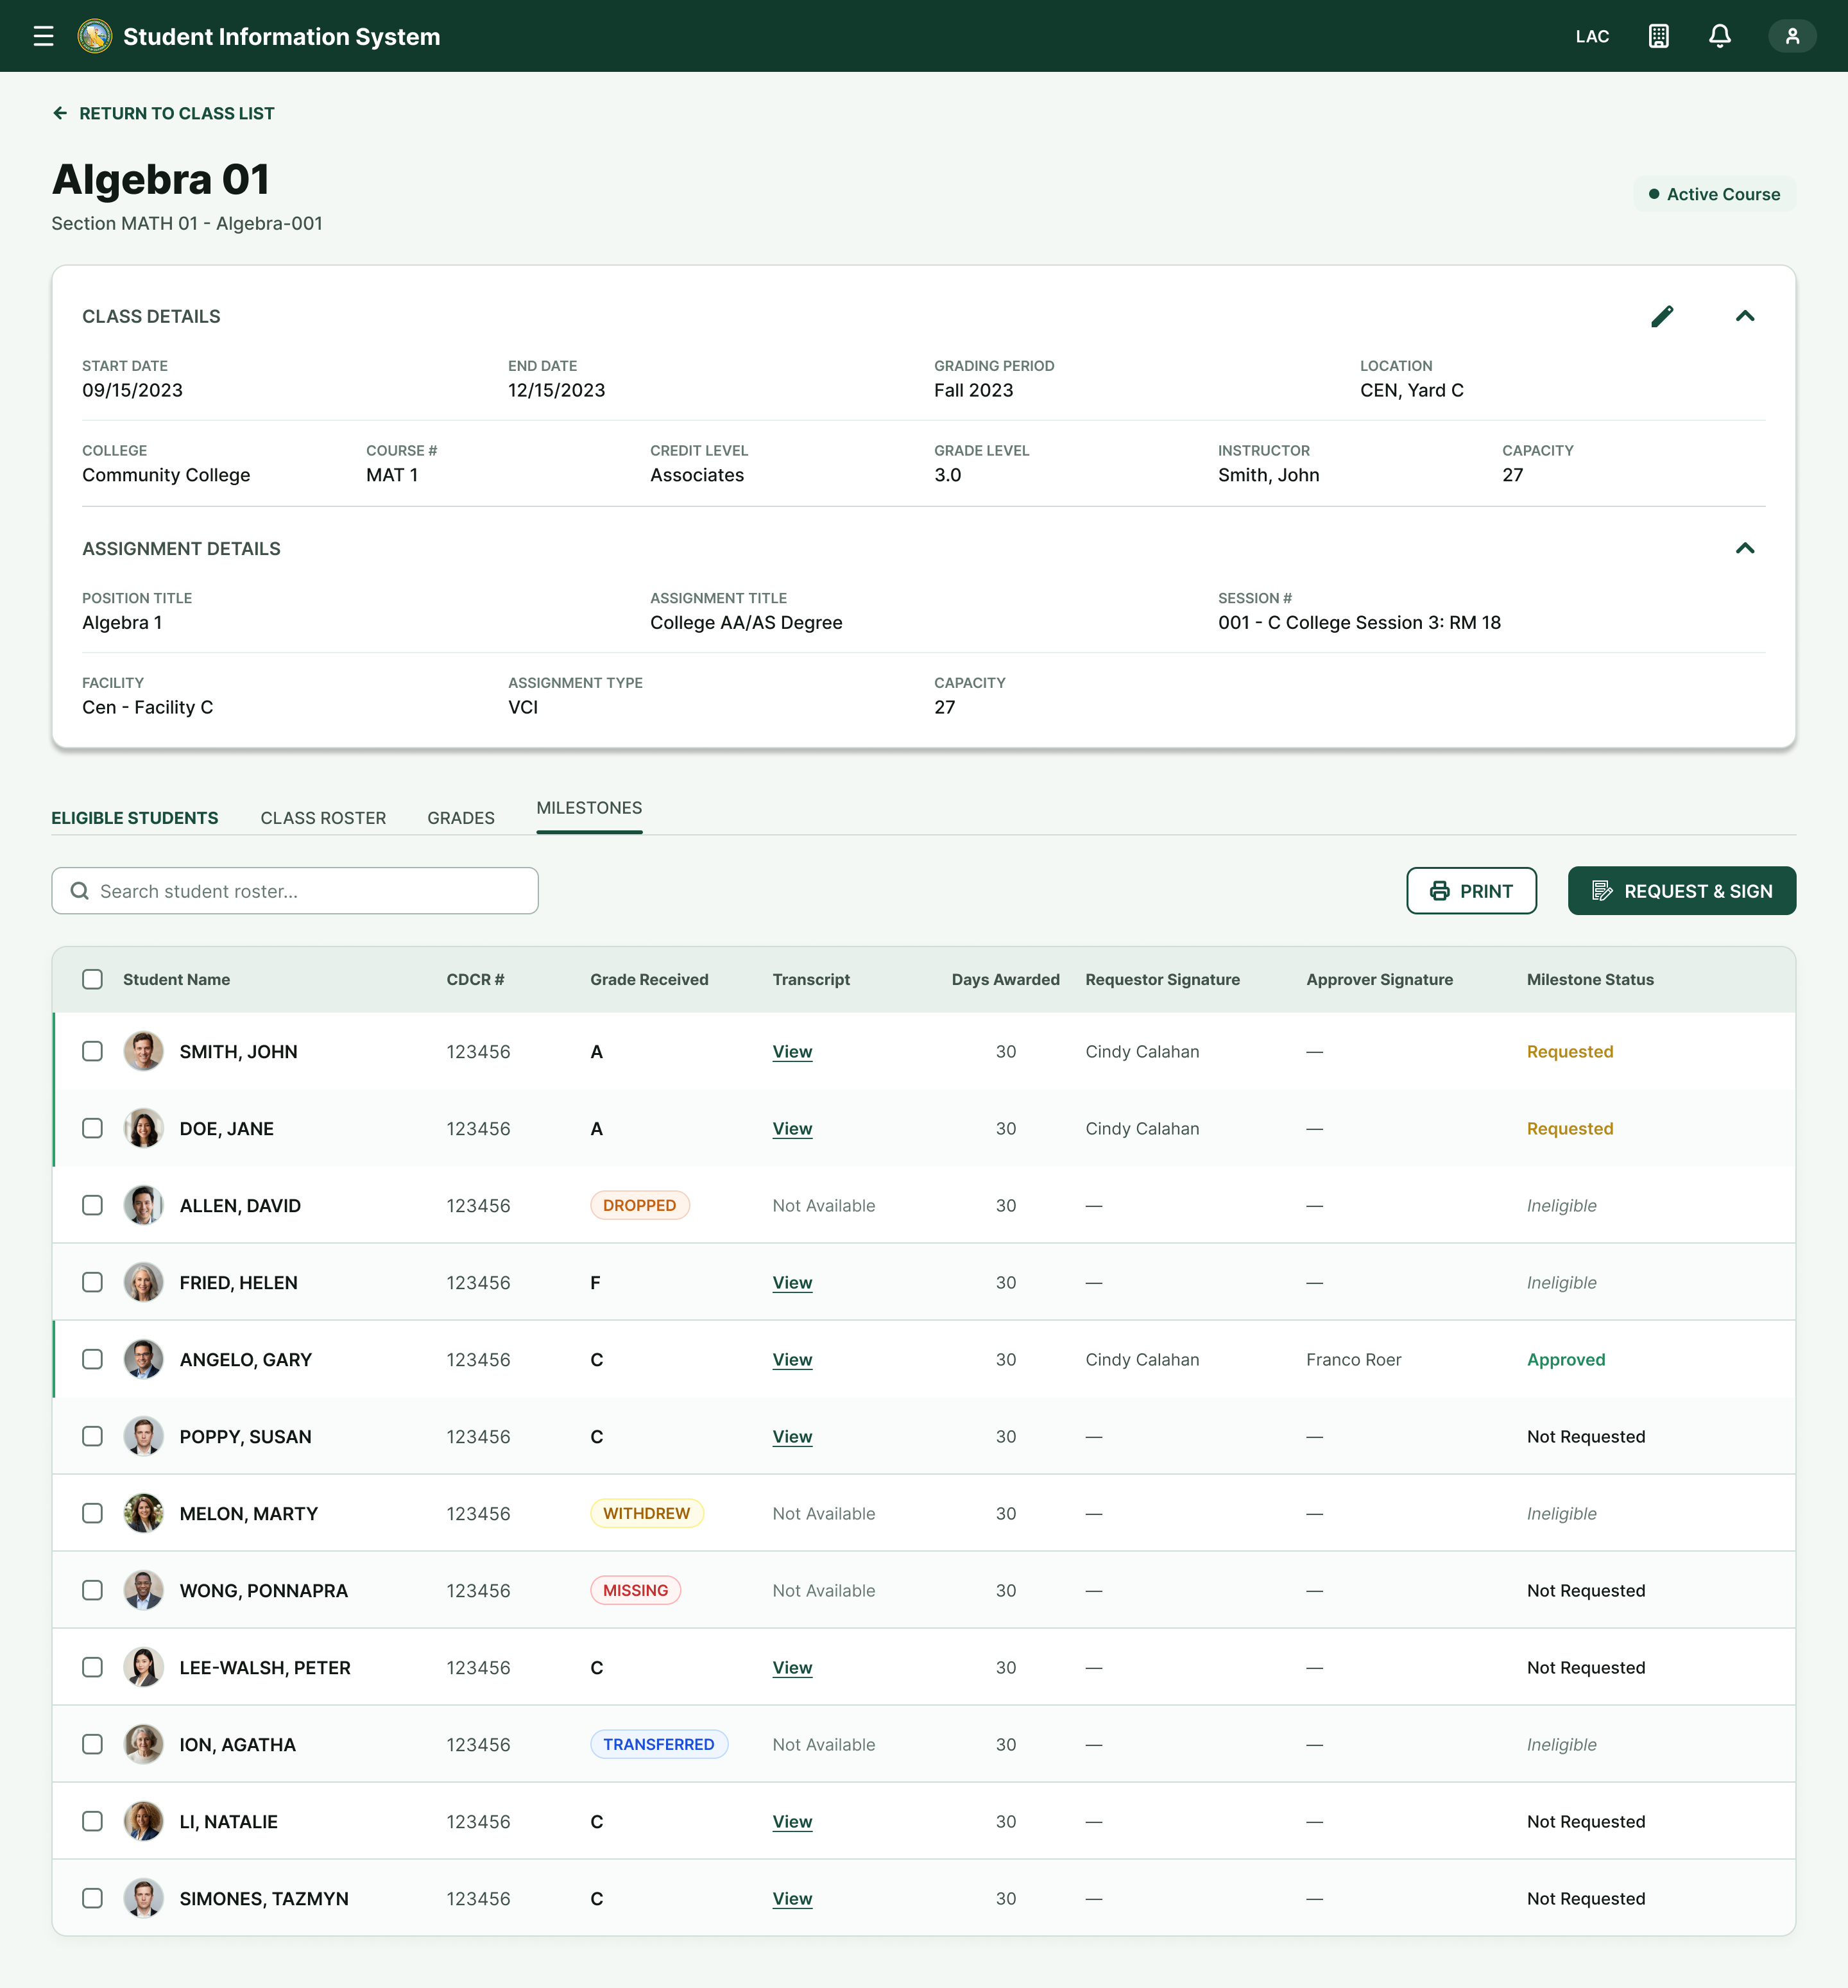This screenshot has width=1848, height=1988.
Task: Open DOE, JANE's avatar photo
Action: [143, 1128]
